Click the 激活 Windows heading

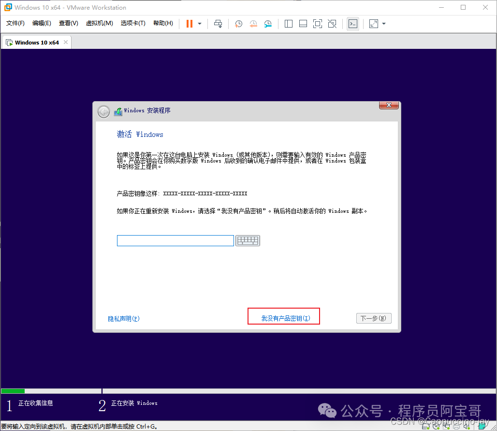pyautogui.click(x=140, y=134)
